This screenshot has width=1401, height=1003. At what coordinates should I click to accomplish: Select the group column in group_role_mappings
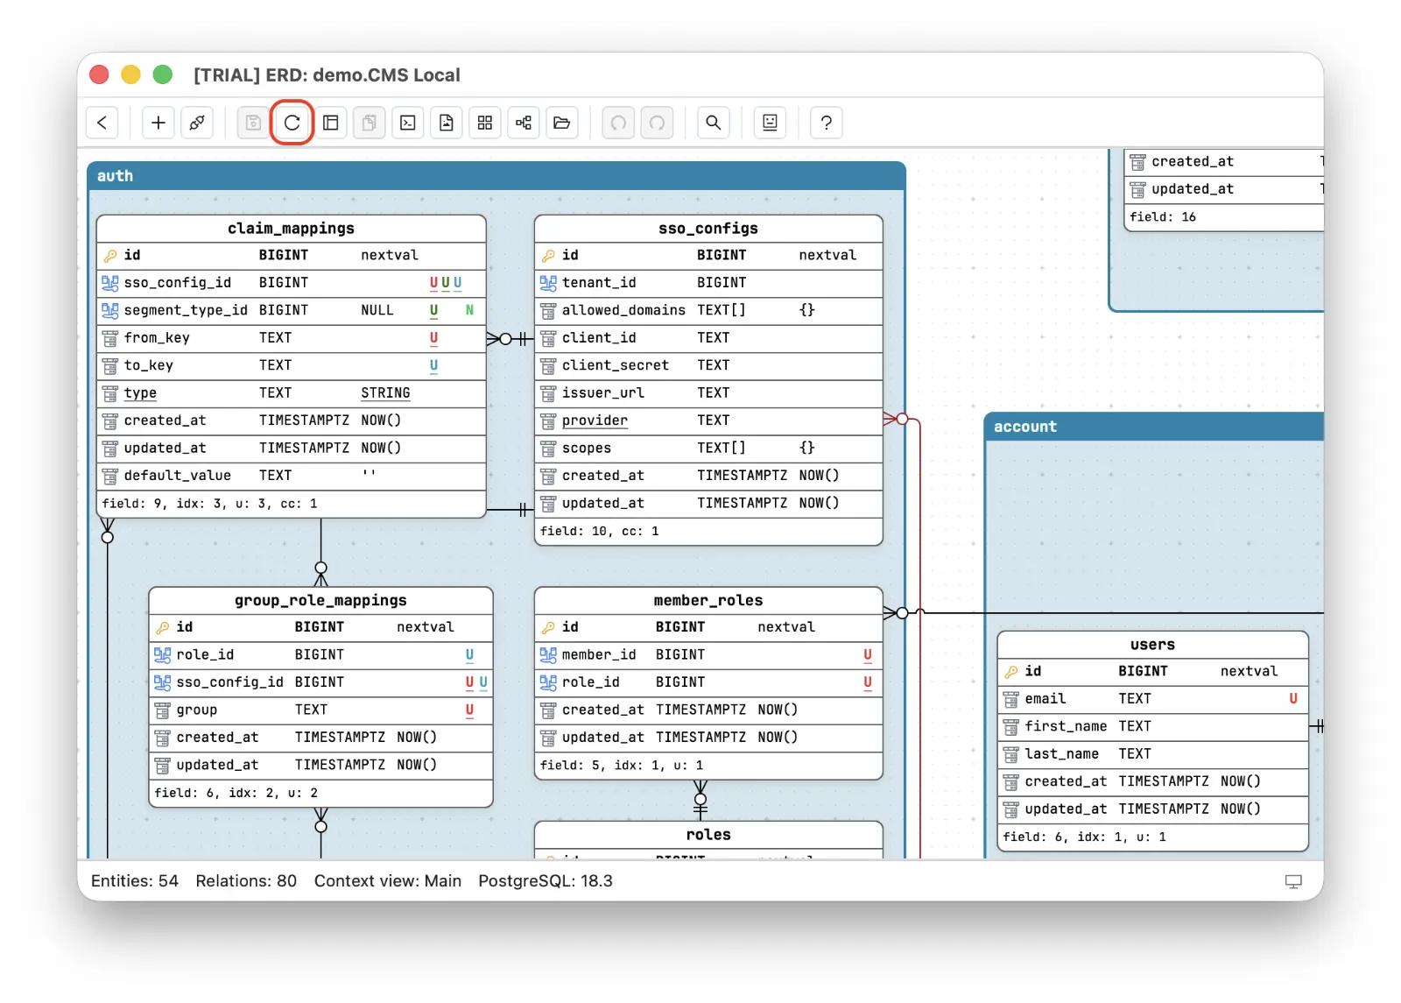pyautogui.click(x=320, y=710)
